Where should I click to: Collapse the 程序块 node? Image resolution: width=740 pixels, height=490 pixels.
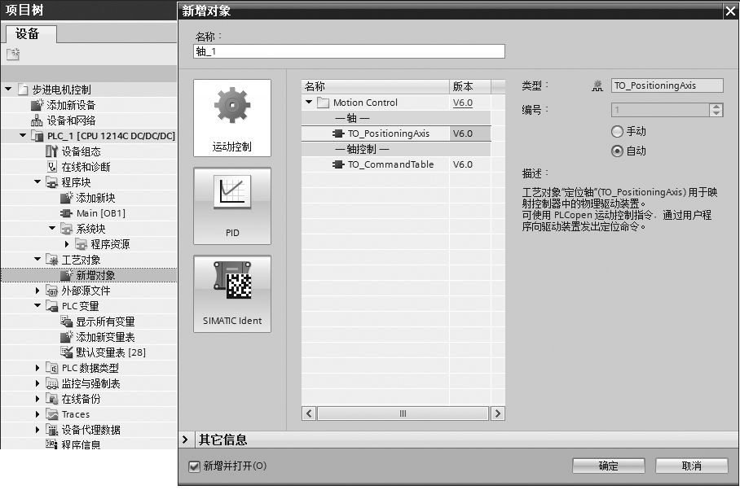click(37, 182)
